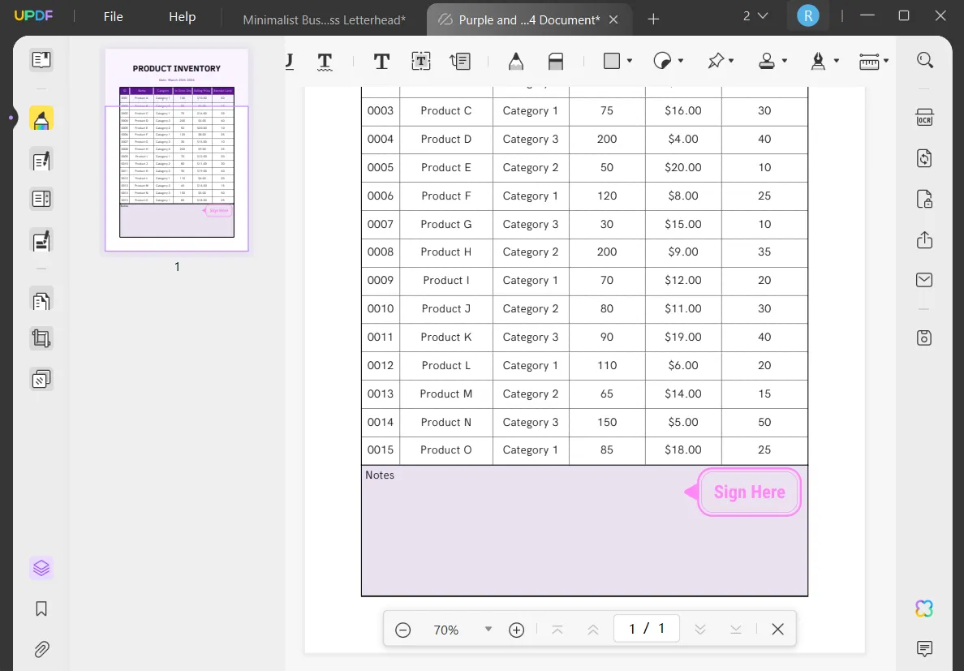Open the window count dropdown showing 2
964x671 pixels.
click(x=755, y=16)
